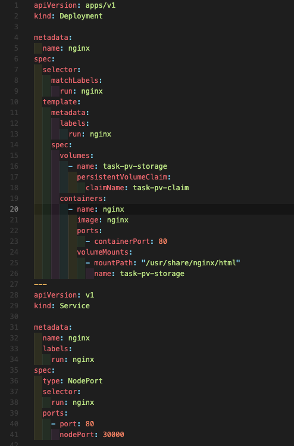Click 'task-pv-claim' claimName value
Image resolution: width=294 pixels, height=446 pixels.
(x=161, y=188)
